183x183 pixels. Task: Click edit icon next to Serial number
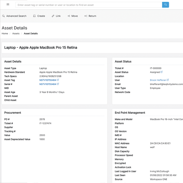(58, 84)
